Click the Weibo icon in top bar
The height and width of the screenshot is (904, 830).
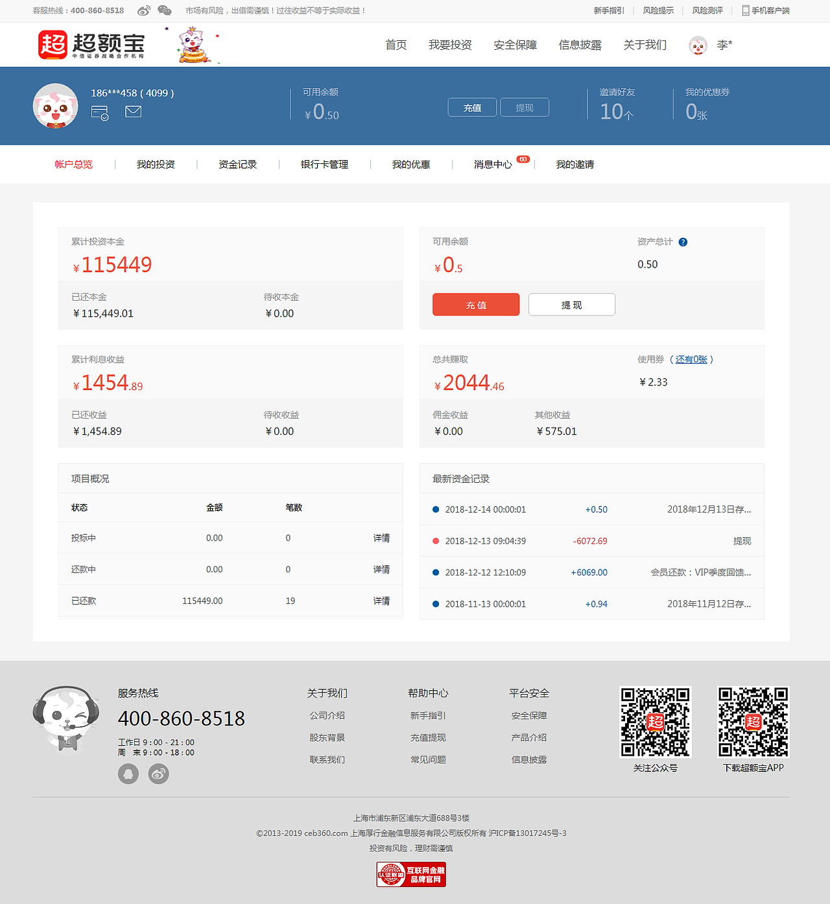coord(144,10)
